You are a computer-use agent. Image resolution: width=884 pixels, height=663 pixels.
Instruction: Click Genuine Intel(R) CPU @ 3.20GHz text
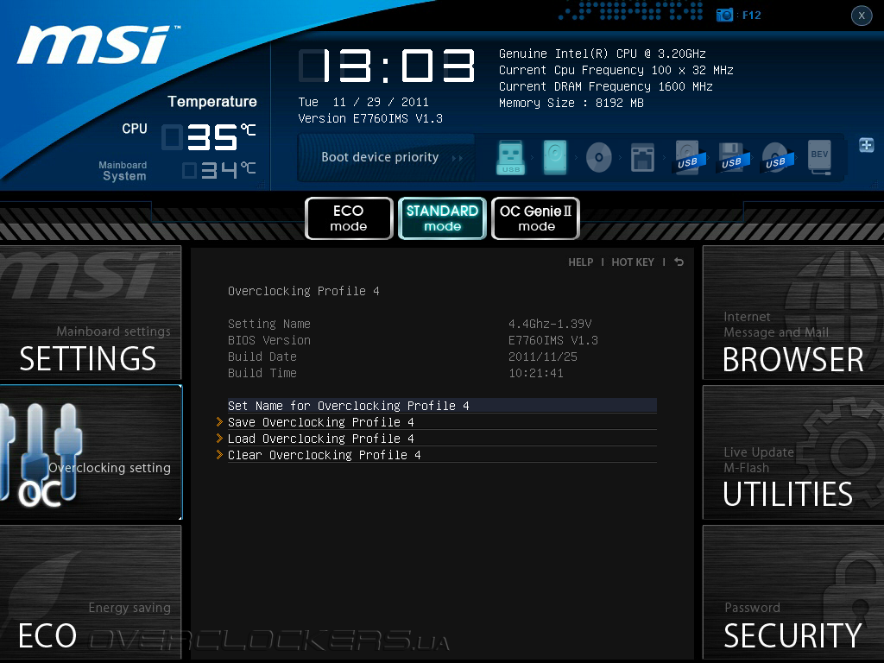point(602,54)
